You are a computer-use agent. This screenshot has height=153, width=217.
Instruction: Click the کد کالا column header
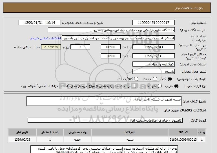coord(183,132)
